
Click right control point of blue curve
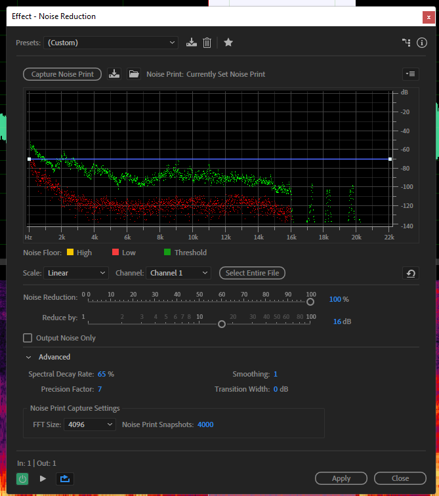click(390, 159)
